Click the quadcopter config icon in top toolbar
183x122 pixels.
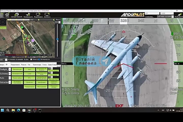[28, 15]
